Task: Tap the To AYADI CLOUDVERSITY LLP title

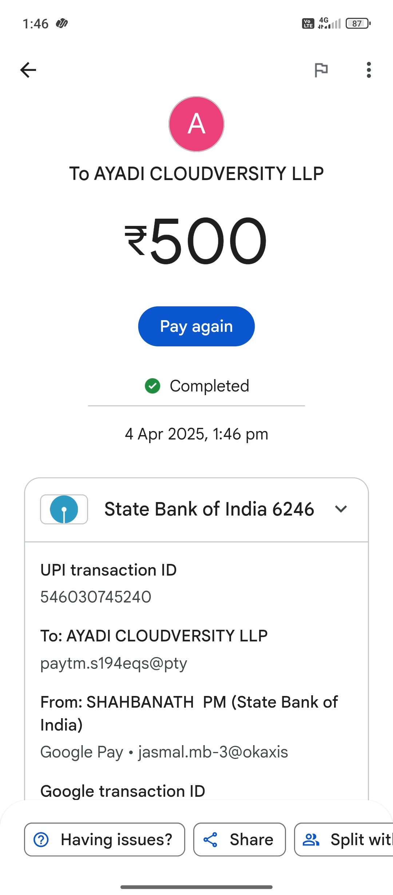Action: [x=196, y=174]
